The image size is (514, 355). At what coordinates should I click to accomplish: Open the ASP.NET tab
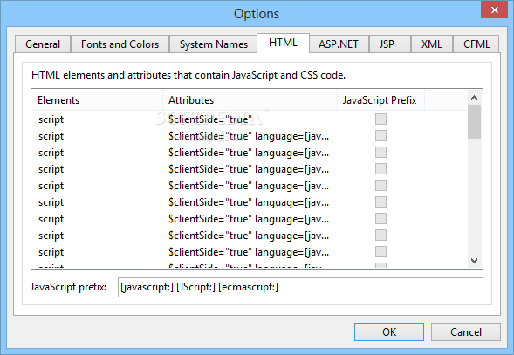[x=339, y=44]
